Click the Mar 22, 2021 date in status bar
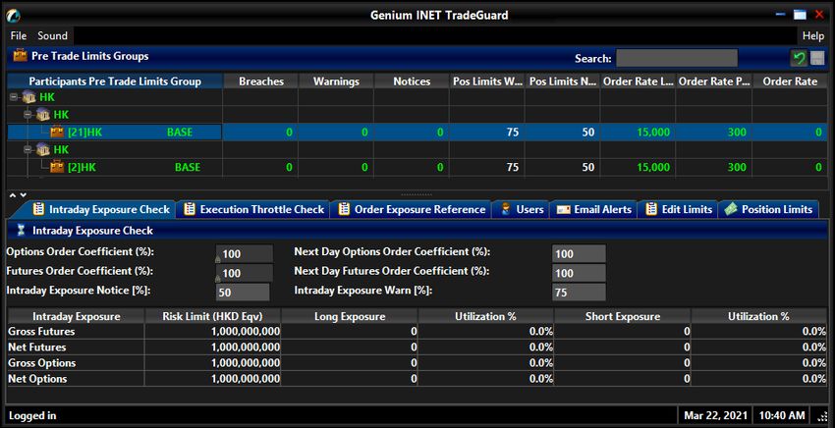Image resolution: width=835 pixels, height=428 pixels. pyautogui.click(x=715, y=415)
